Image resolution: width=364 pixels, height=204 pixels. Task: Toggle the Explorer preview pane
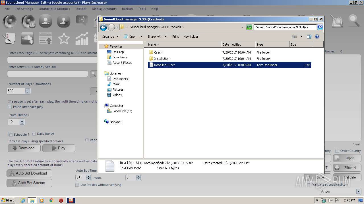click(x=309, y=37)
